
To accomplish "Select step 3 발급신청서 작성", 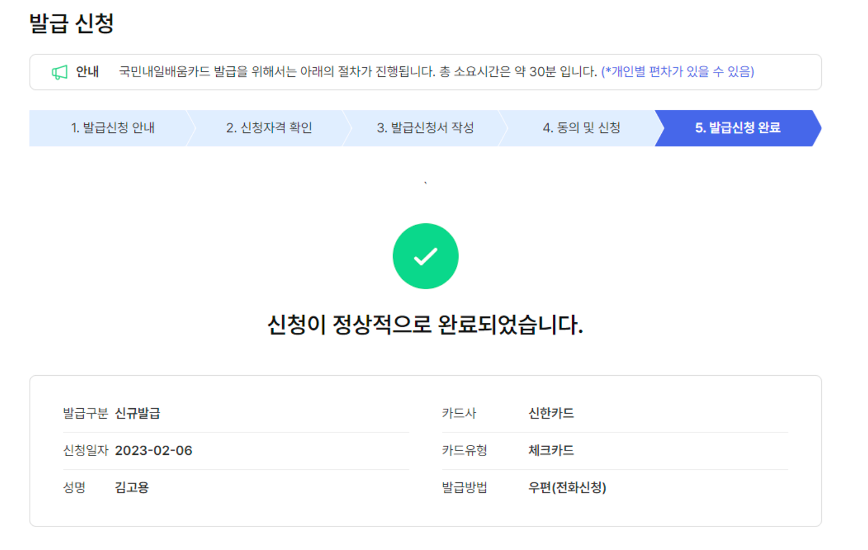I will (x=425, y=128).
